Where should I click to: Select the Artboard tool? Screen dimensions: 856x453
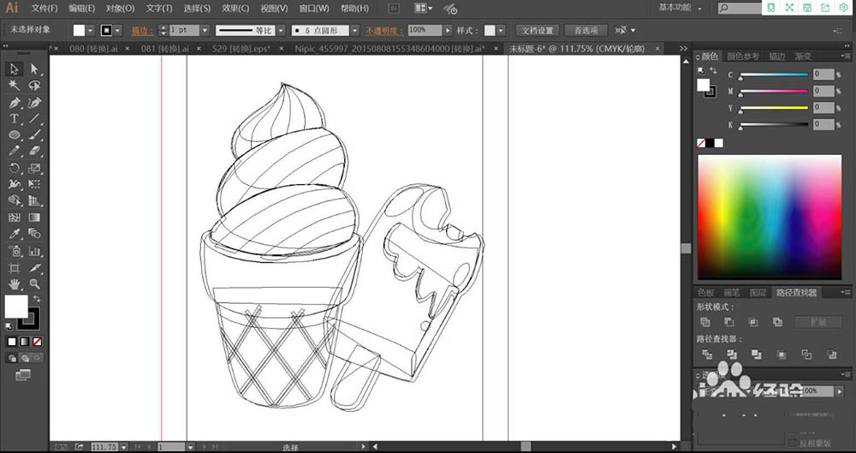(x=15, y=268)
